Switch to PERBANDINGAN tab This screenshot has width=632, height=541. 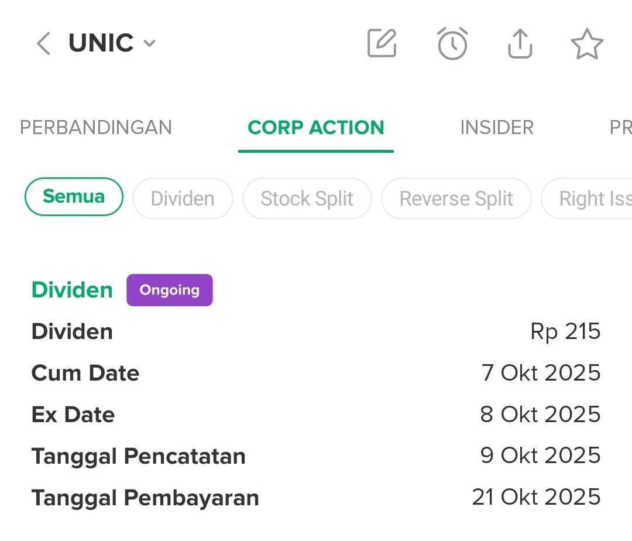[x=96, y=128]
